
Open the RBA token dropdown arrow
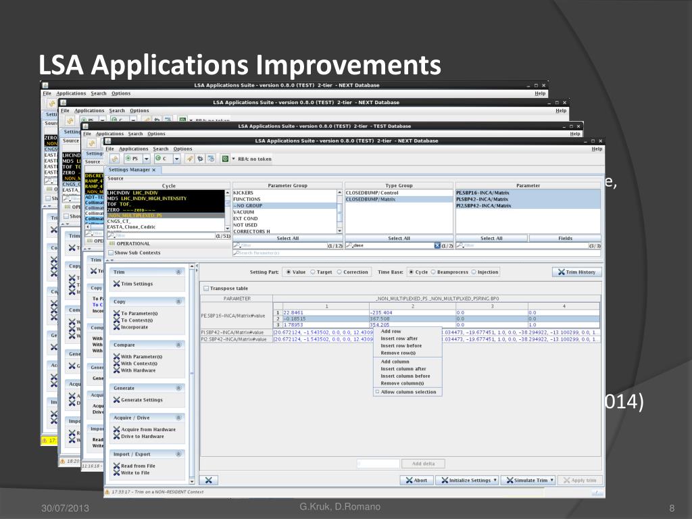pyautogui.click(x=233, y=158)
